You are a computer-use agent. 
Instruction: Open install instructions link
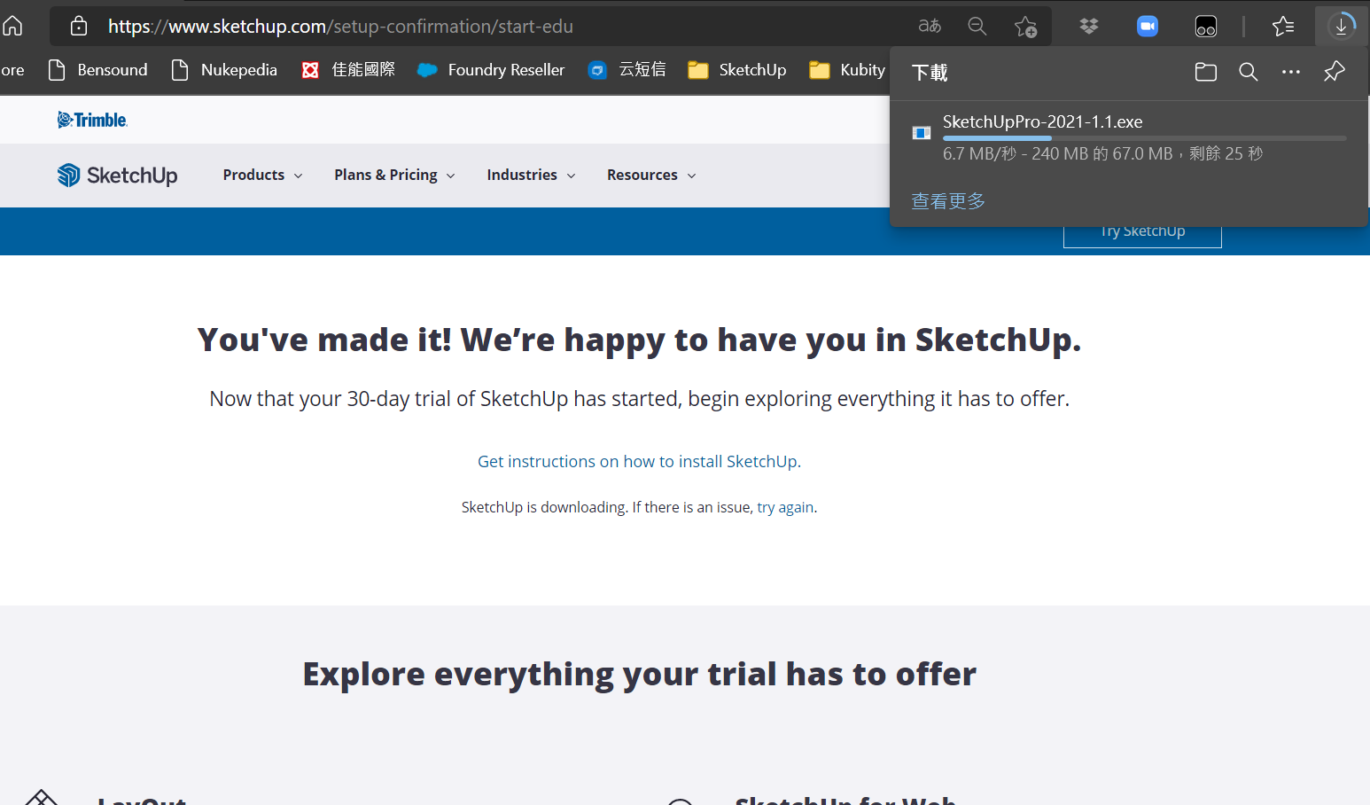pyautogui.click(x=639, y=462)
